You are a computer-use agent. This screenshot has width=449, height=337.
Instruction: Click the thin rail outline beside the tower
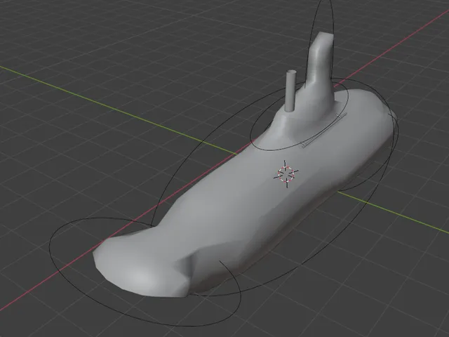(x=323, y=131)
